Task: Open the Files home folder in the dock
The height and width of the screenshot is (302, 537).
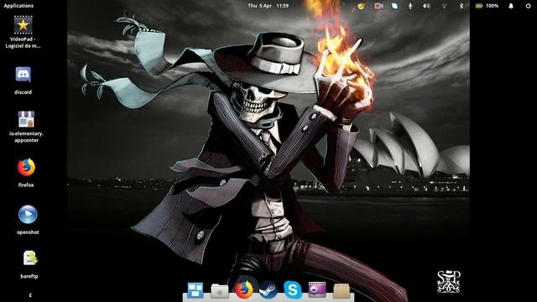Action: point(220,290)
